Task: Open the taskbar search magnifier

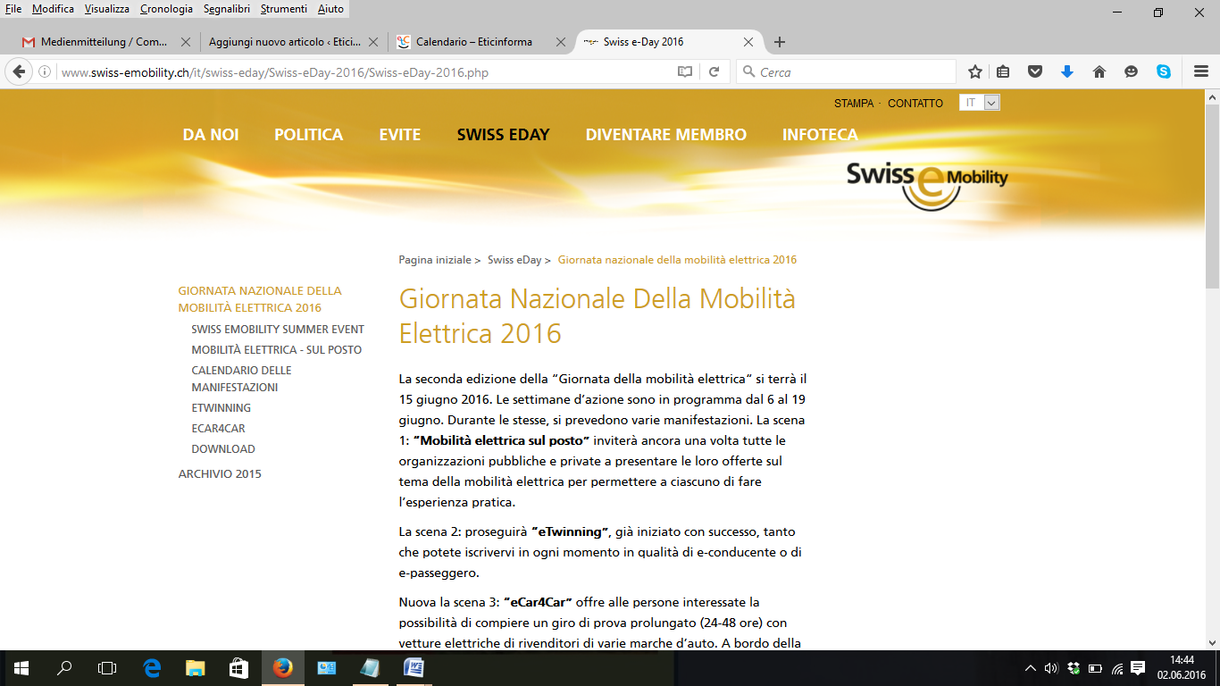Action: [64, 668]
